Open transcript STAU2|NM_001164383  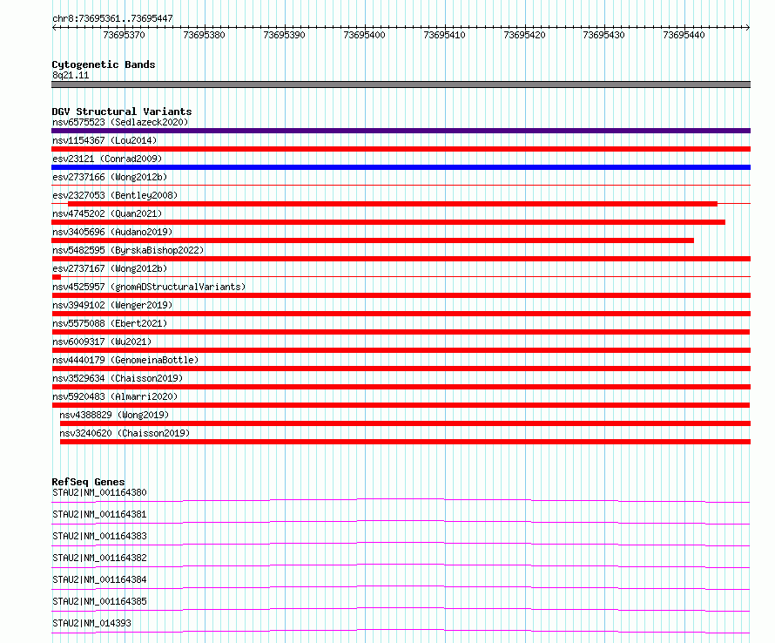[x=99, y=536]
